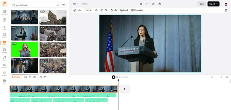
Task: Zoom out the timeline with minus
Action: click(x=204, y=77)
